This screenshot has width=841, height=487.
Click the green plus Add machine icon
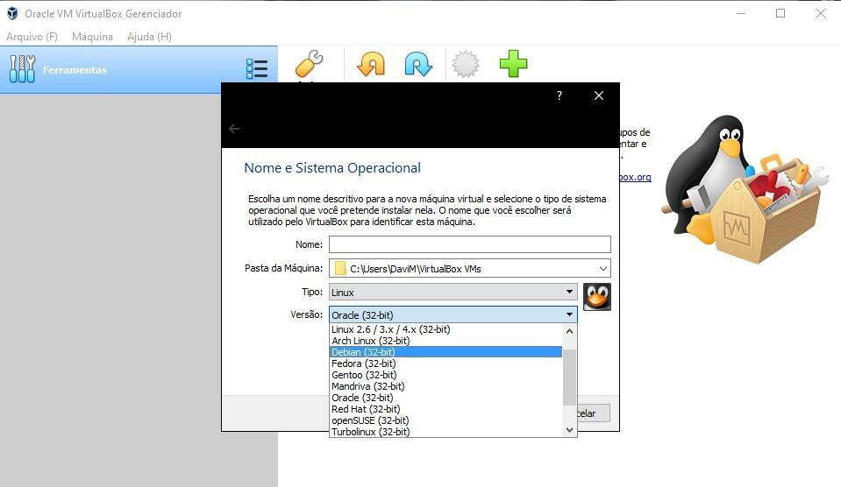click(513, 64)
